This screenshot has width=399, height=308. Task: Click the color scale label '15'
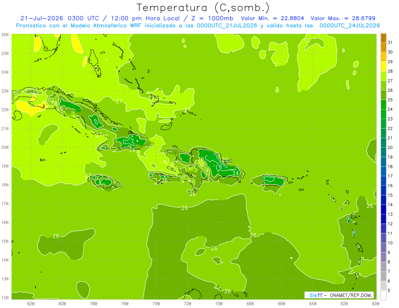click(x=390, y=195)
